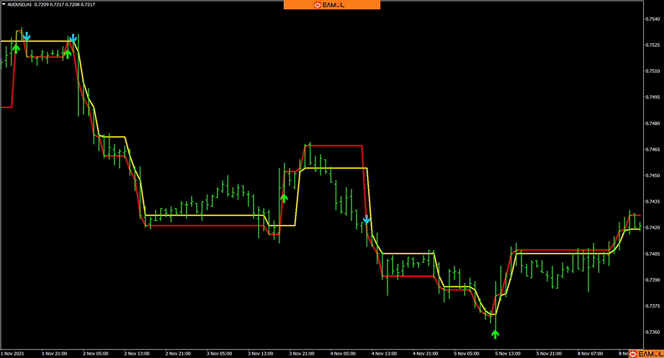Click the 0.7360 price label
This screenshot has width=664, height=358.
[x=652, y=332]
